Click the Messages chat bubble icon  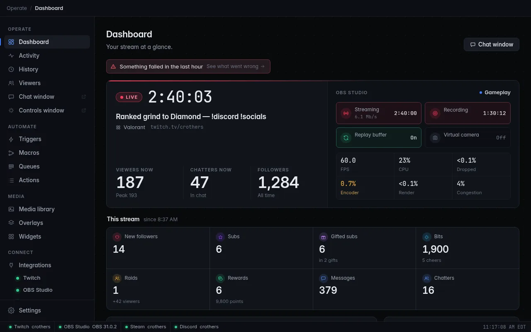(x=324, y=278)
